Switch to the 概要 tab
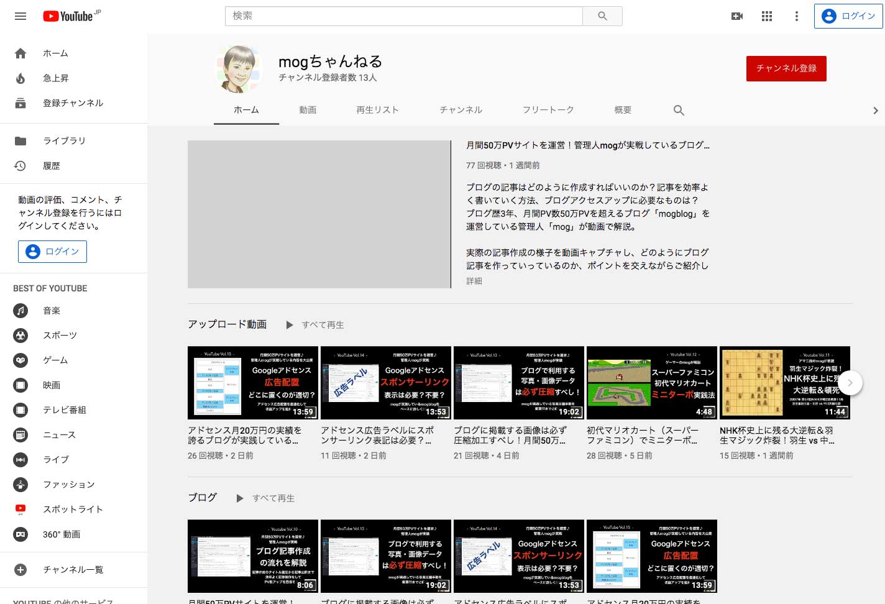 (623, 110)
